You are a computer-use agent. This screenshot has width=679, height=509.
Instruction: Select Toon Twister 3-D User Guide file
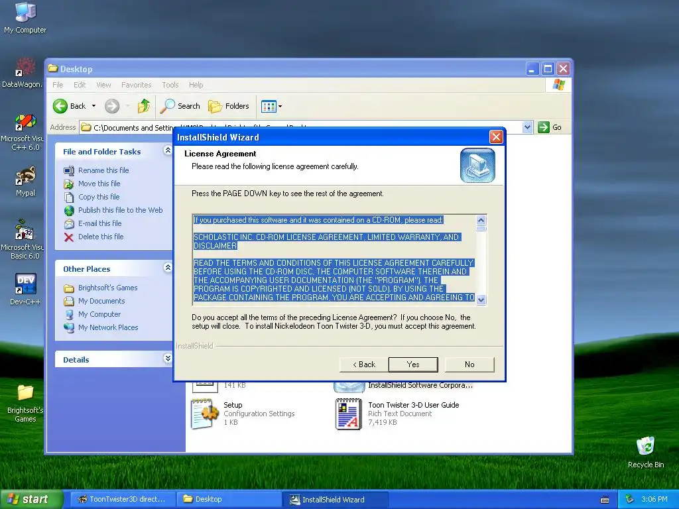coord(398,414)
